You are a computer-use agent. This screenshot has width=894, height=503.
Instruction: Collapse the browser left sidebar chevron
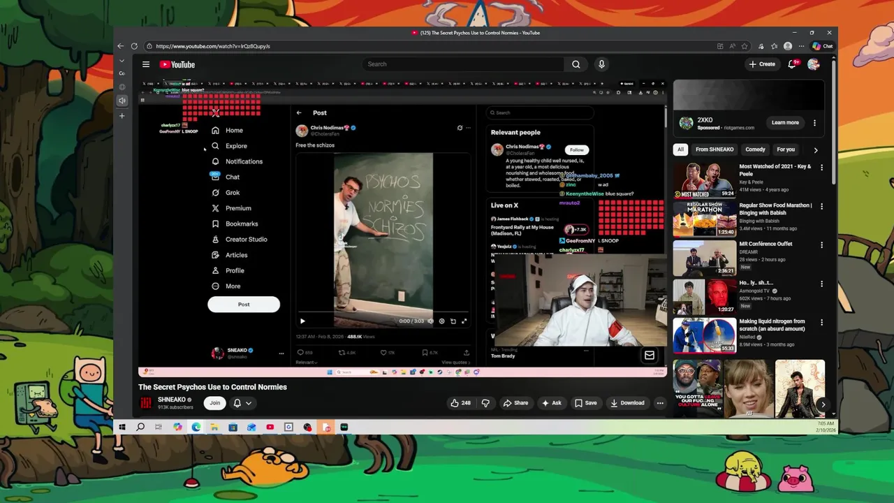[x=122, y=61]
